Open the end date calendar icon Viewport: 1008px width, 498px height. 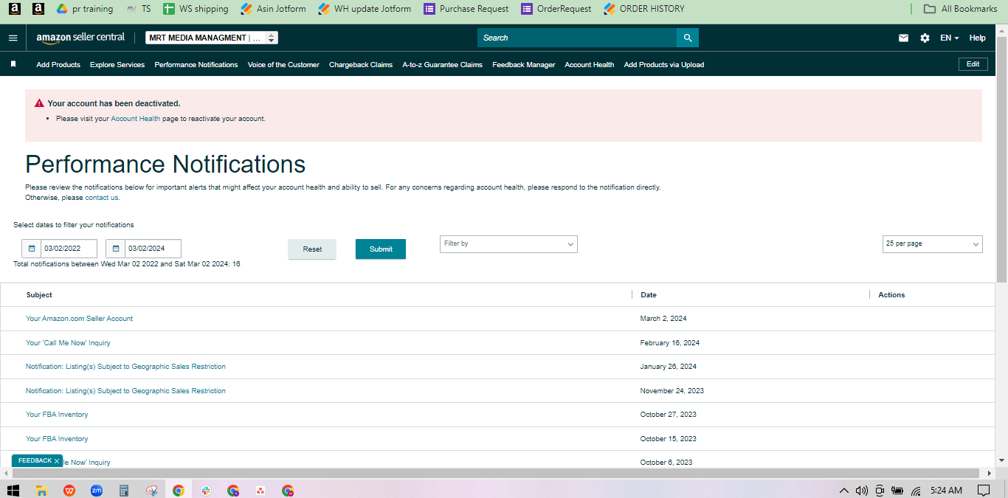coord(116,249)
